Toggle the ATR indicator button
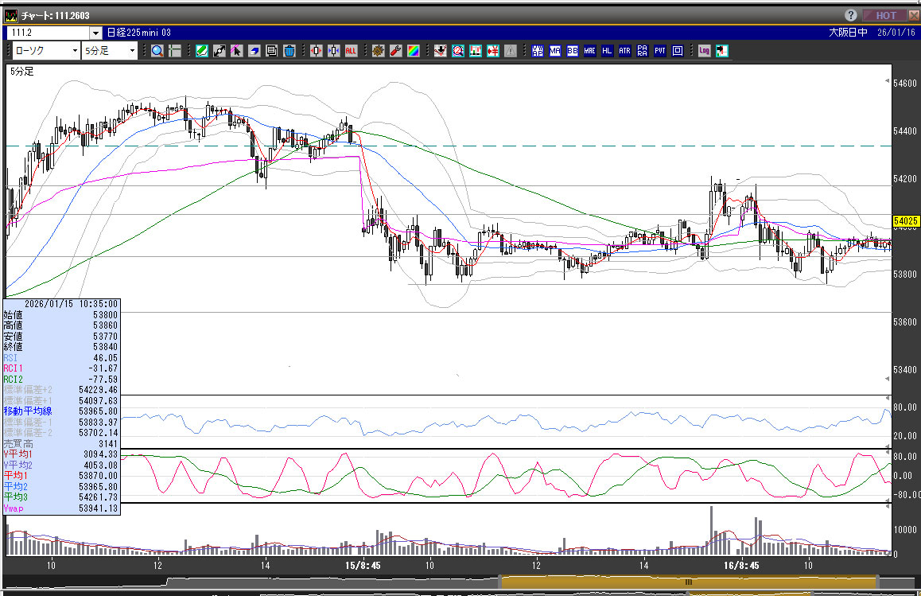 [624, 51]
